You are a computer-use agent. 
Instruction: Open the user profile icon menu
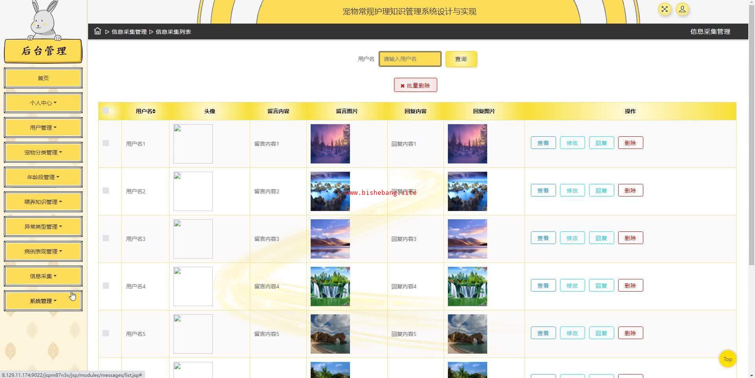coord(682,9)
